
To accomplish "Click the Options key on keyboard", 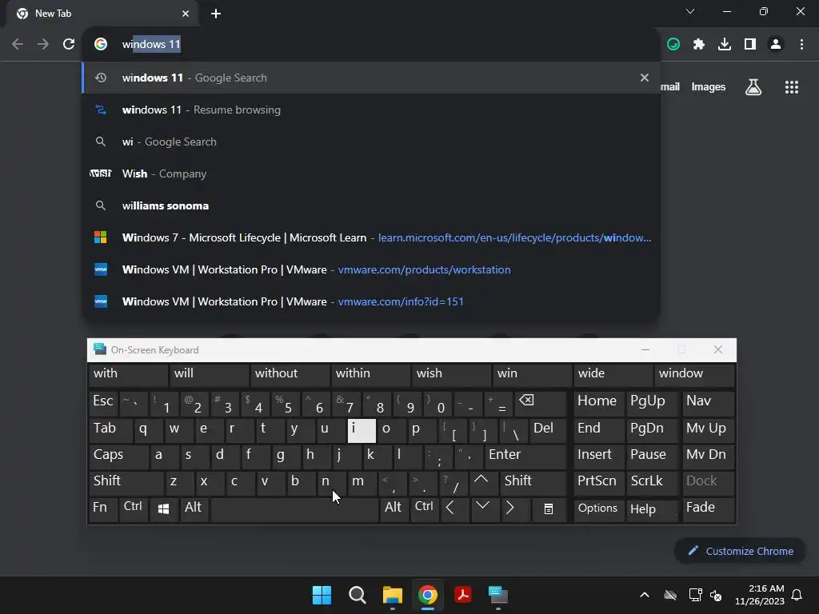I will pos(598,509).
